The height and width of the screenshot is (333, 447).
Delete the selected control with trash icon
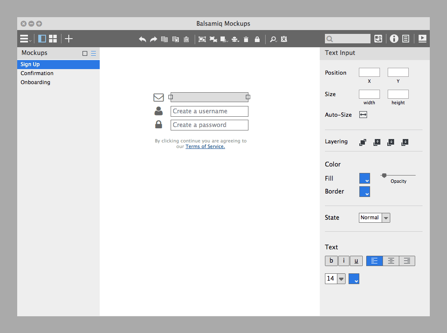[x=246, y=39]
